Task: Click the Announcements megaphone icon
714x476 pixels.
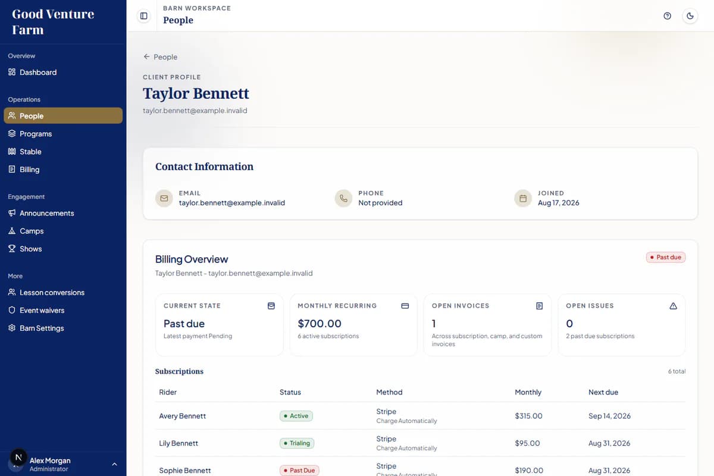Action: coord(12,213)
